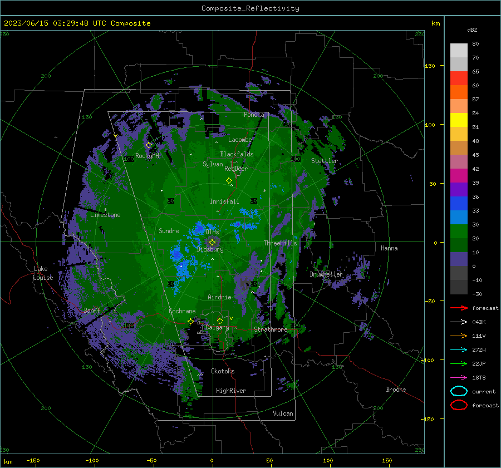Click the HighRiver label

click(231, 391)
